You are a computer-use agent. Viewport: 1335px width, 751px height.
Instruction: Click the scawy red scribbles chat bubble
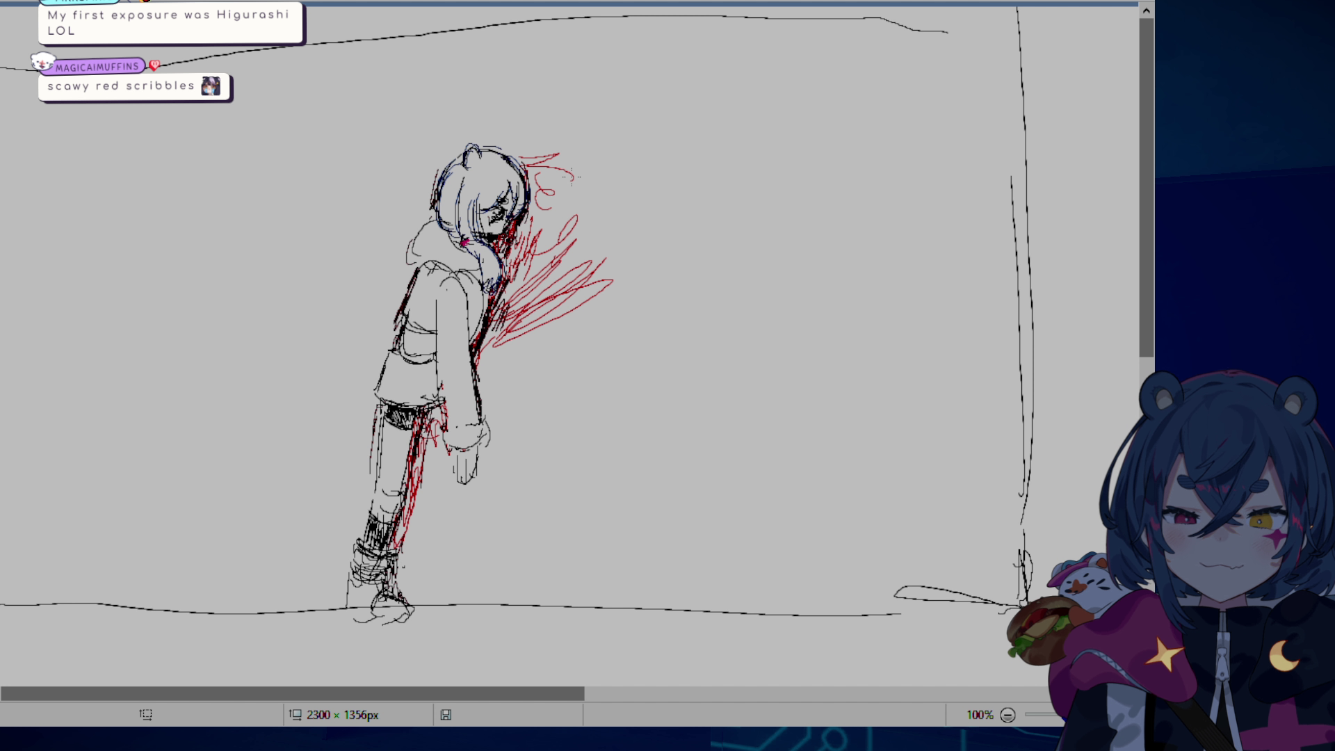(x=122, y=87)
